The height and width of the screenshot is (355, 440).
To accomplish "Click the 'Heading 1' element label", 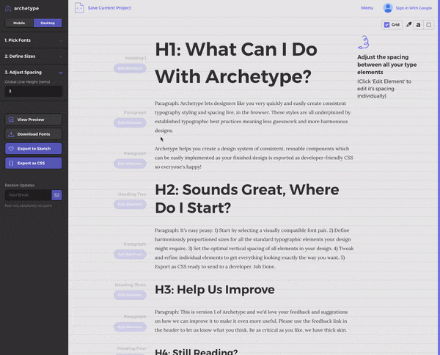I will tap(136, 58).
